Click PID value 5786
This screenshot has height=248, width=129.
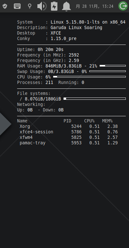click(76, 132)
